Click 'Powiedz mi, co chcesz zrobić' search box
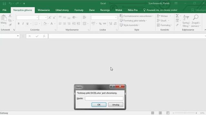This screenshot has width=206, height=115. pyautogui.click(x=160, y=10)
